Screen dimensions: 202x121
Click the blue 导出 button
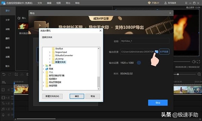click(158, 103)
